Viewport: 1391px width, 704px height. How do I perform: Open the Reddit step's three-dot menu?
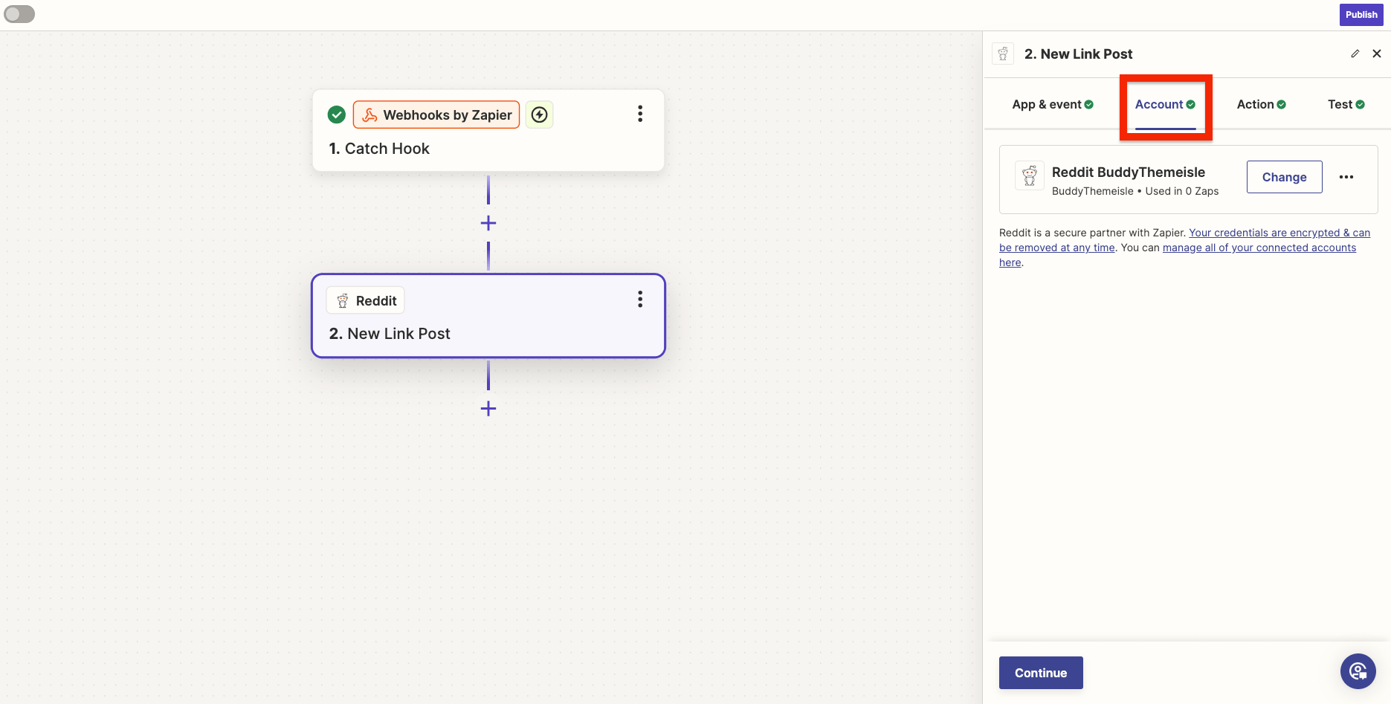point(639,300)
